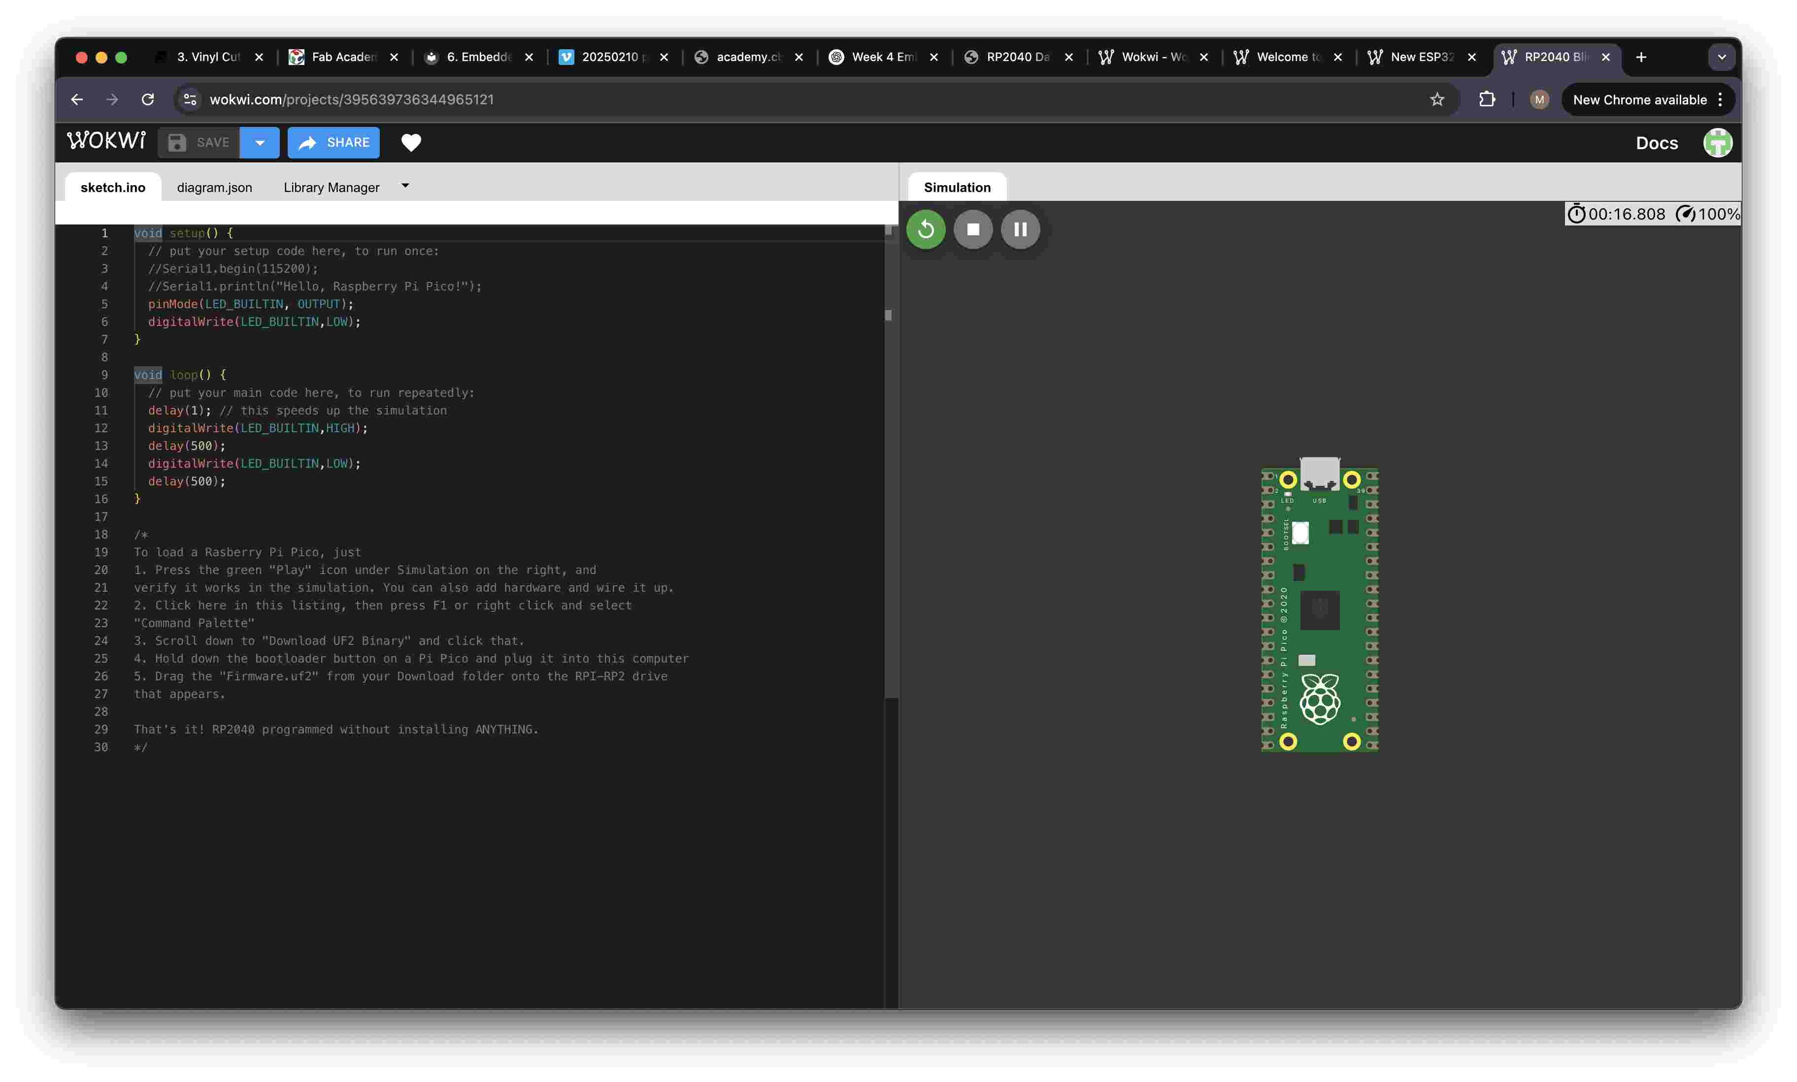
Task: Expand the tab search dropdown
Action: click(1721, 57)
